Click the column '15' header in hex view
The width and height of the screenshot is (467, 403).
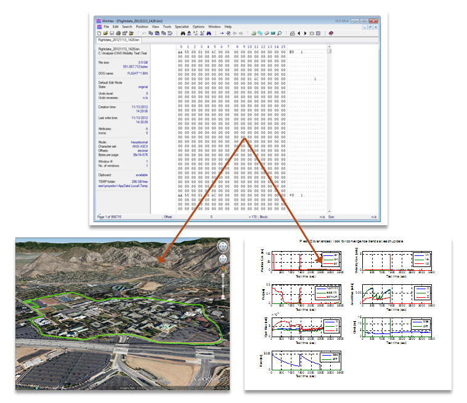click(x=283, y=47)
